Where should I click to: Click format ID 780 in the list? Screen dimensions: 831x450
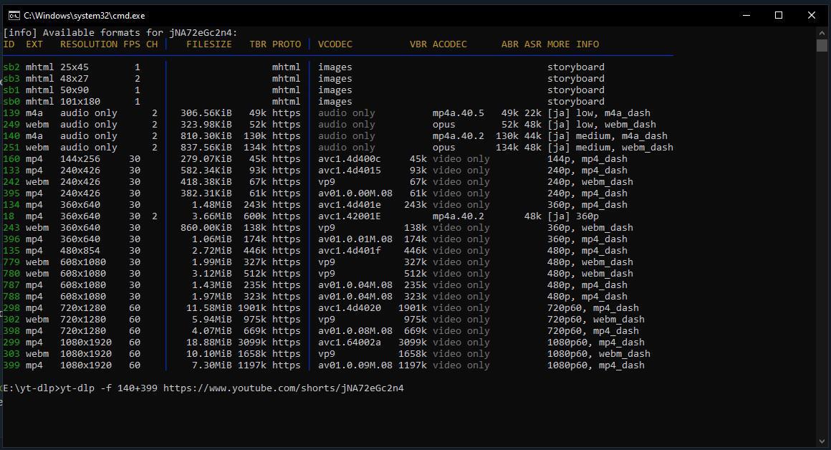(x=11, y=274)
